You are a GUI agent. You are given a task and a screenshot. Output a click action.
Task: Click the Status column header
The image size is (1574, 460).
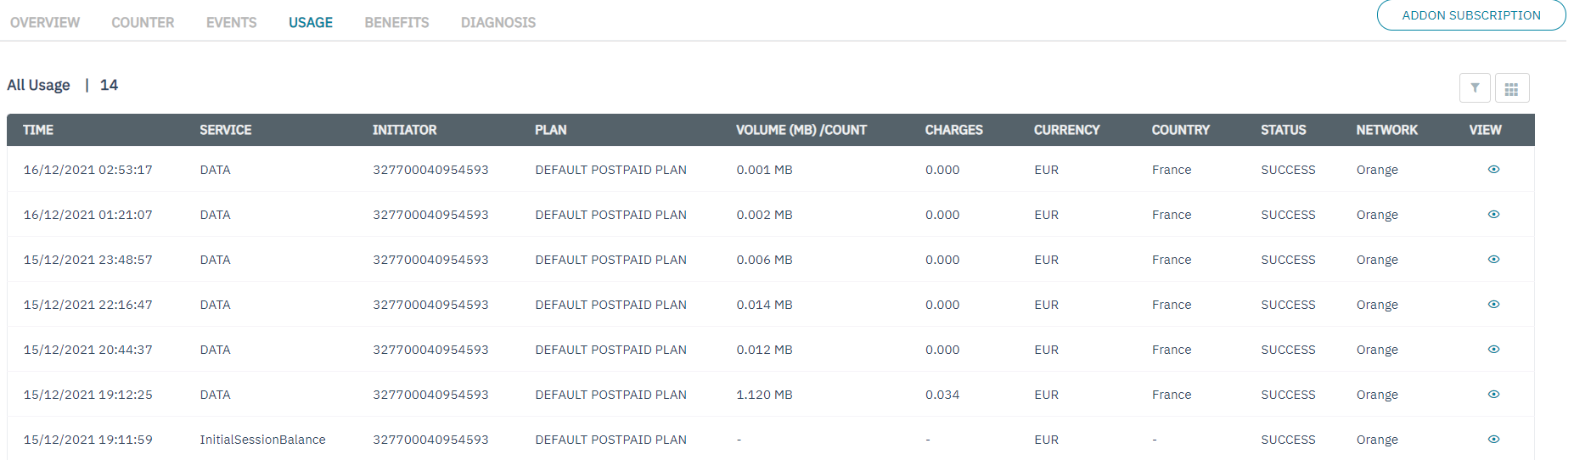click(1283, 130)
